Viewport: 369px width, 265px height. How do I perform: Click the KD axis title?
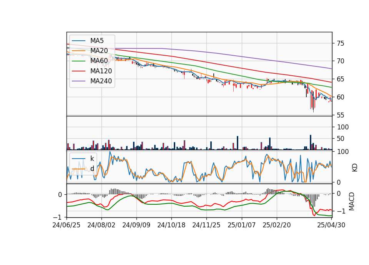(354, 167)
